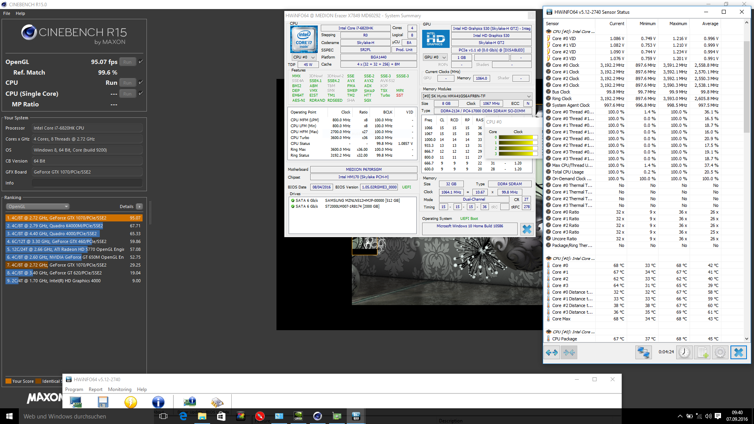This screenshot has height=424, width=754.
Task: Toggle the OpenGL test checkbox
Action: point(141,62)
